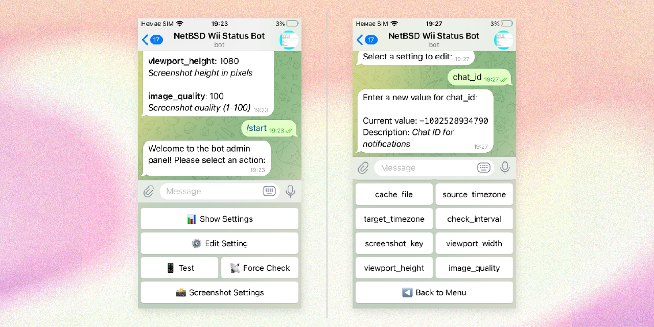The height and width of the screenshot is (327, 654).
Task: Tap the microphone icon in left phone
Action: click(290, 191)
